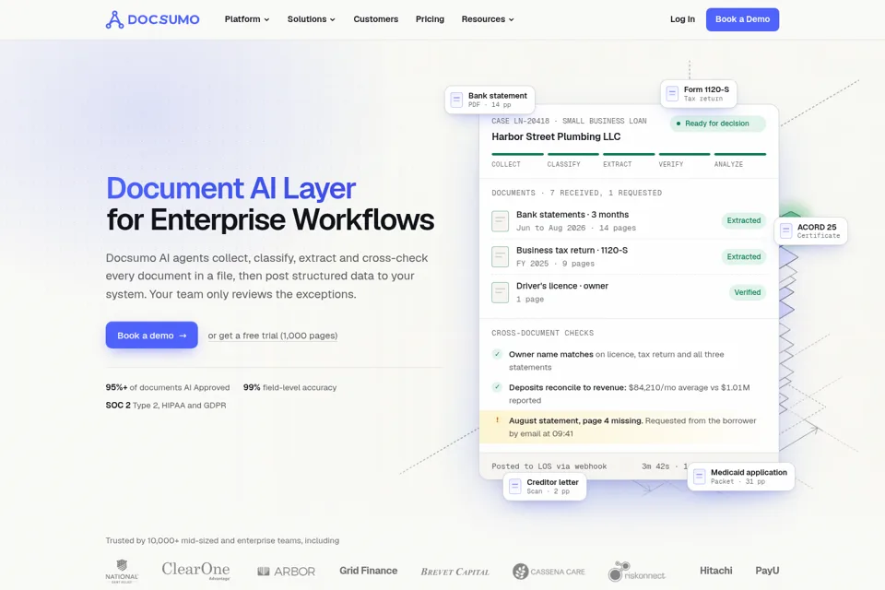Expand the Solutions dropdown menu
This screenshot has height=590, width=885.
[x=311, y=19]
